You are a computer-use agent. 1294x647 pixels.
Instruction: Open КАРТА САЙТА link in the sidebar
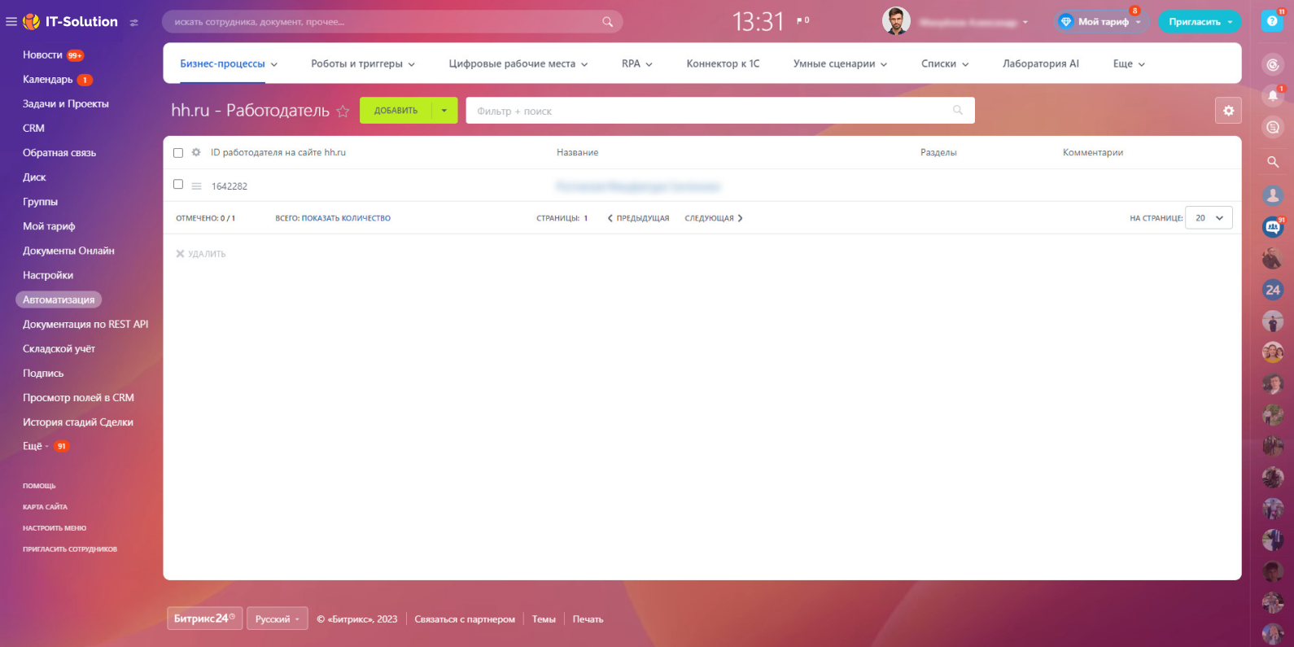pyautogui.click(x=45, y=507)
